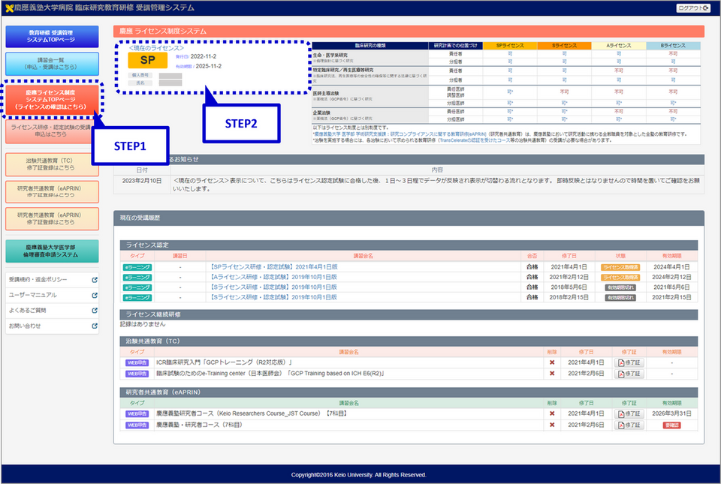Open 治験共通教育(TC) 修了証登録はこちら
The width and height of the screenshot is (721, 484).
[52, 164]
